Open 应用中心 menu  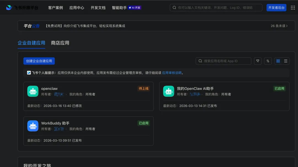point(77,8)
